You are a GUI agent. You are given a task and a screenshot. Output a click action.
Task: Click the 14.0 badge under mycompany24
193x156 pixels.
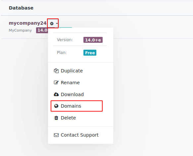pyautogui.click(x=42, y=30)
